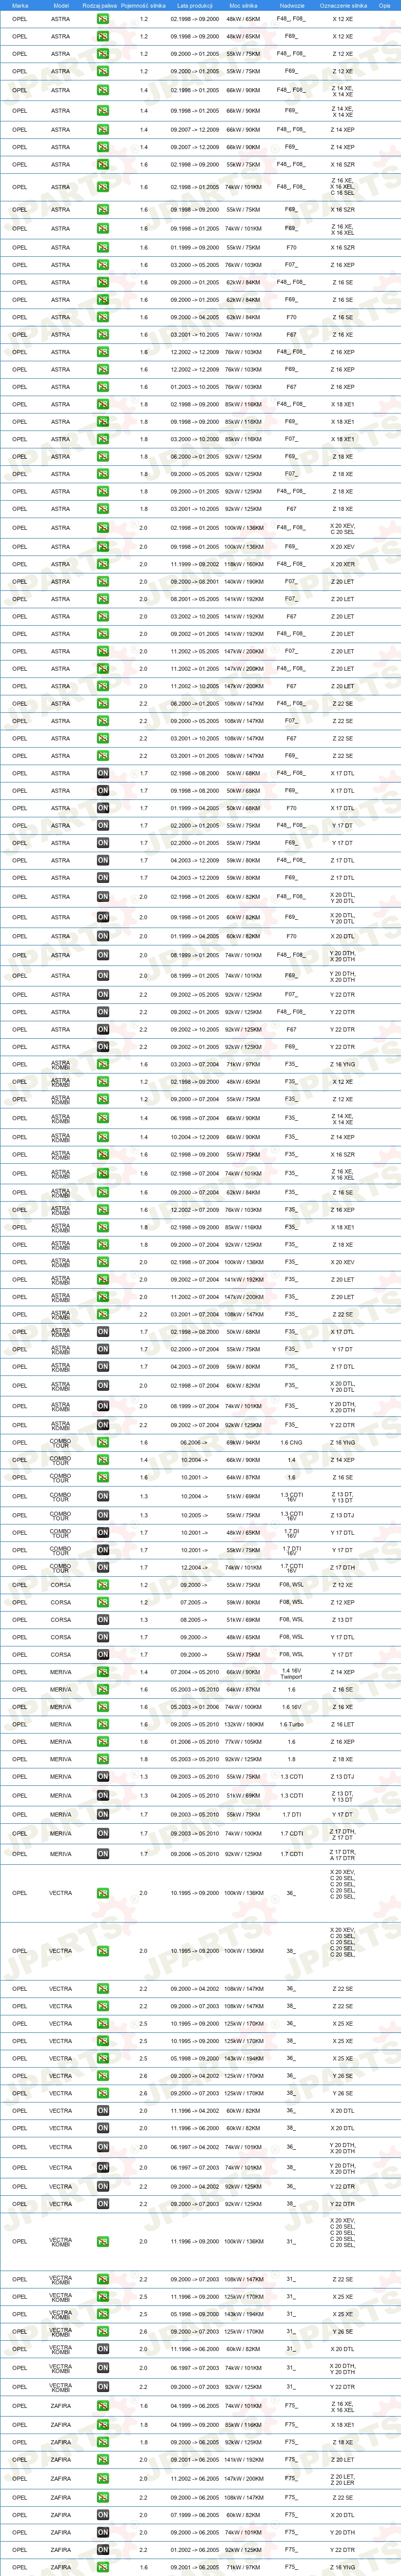
Task: Click petrol icon in Vectra Kombi Y 26 SE row
Action: [103, 2332]
